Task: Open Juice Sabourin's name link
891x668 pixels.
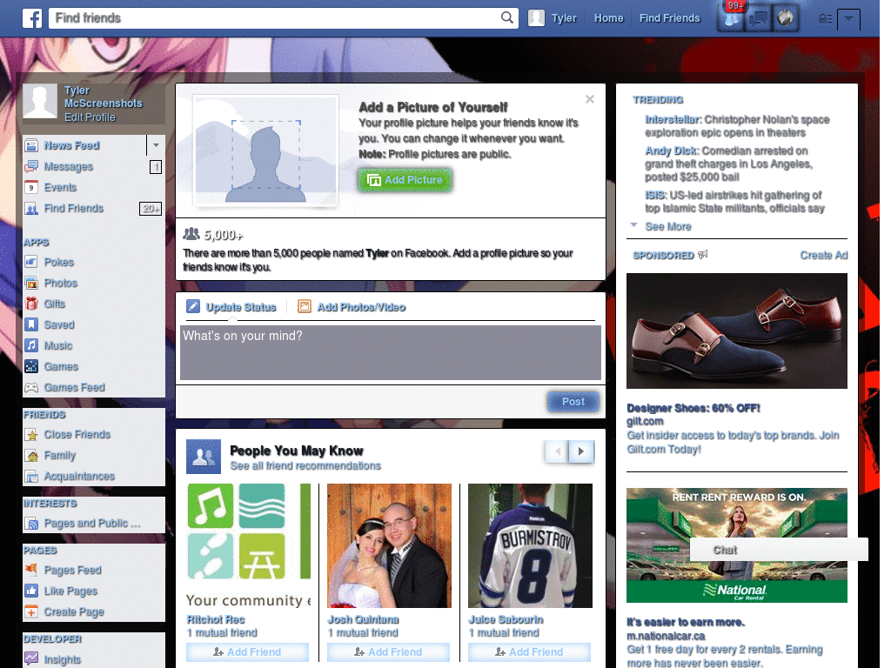Action: coord(506,619)
